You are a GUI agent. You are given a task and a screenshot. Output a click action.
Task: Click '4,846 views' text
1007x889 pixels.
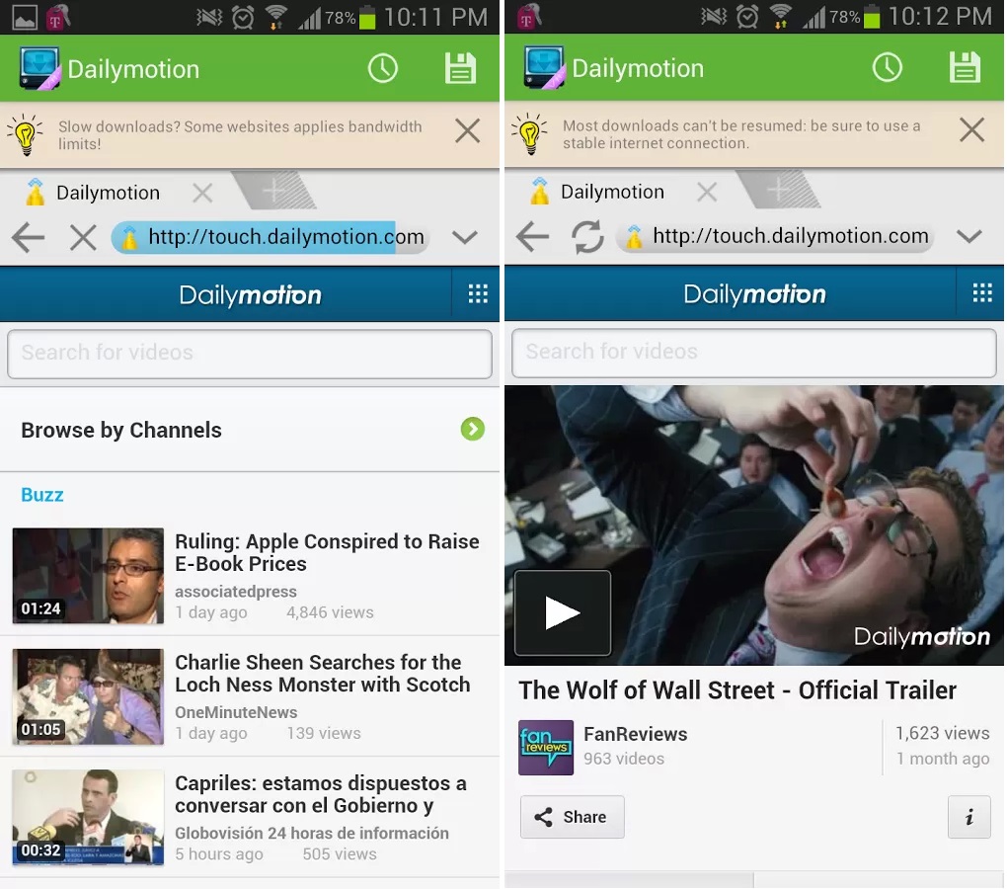[330, 612]
